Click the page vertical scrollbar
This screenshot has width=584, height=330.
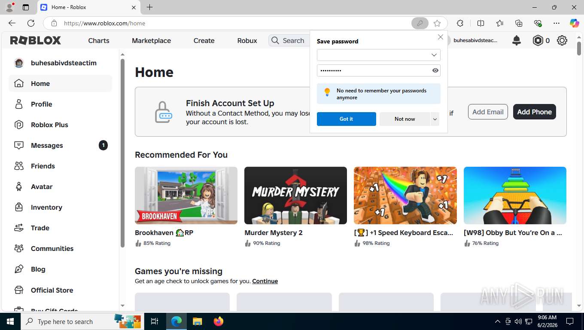click(579, 49)
